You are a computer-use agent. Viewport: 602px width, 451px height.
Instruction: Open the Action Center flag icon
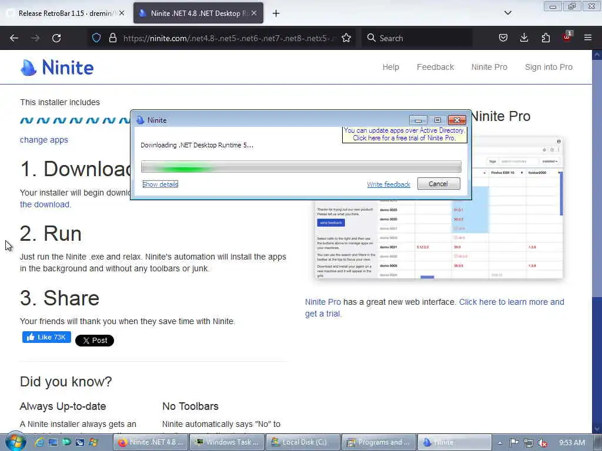[x=514, y=443]
